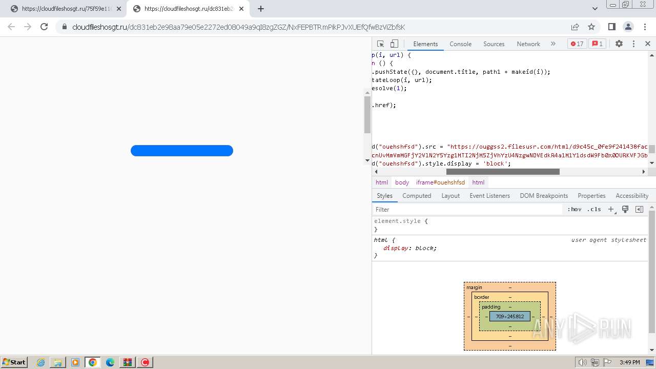656x369 pixels.
Task: Toggle the :hov element state
Action: pyautogui.click(x=574, y=209)
